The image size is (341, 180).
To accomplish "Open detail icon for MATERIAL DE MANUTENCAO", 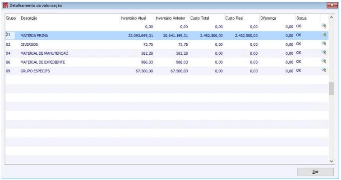I will click(x=323, y=53).
